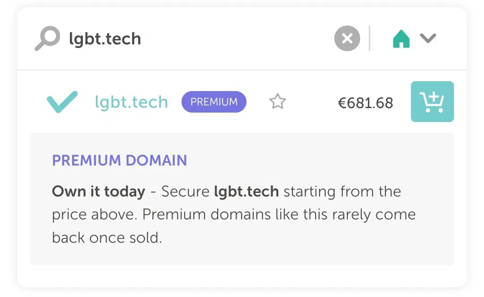484x297 pixels.
Task: Click the 'starting from the' text
Action: pos(342,192)
